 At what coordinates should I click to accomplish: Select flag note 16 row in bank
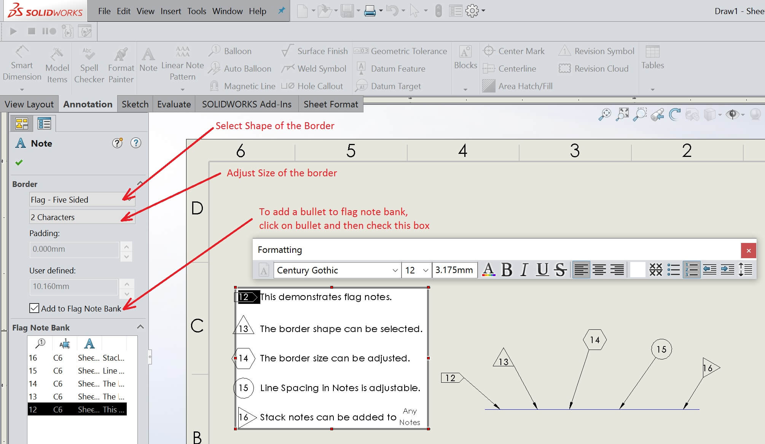click(77, 358)
